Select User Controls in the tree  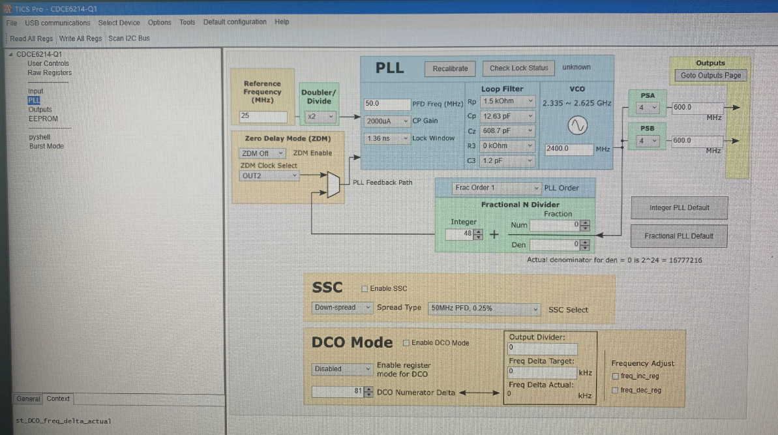48,63
